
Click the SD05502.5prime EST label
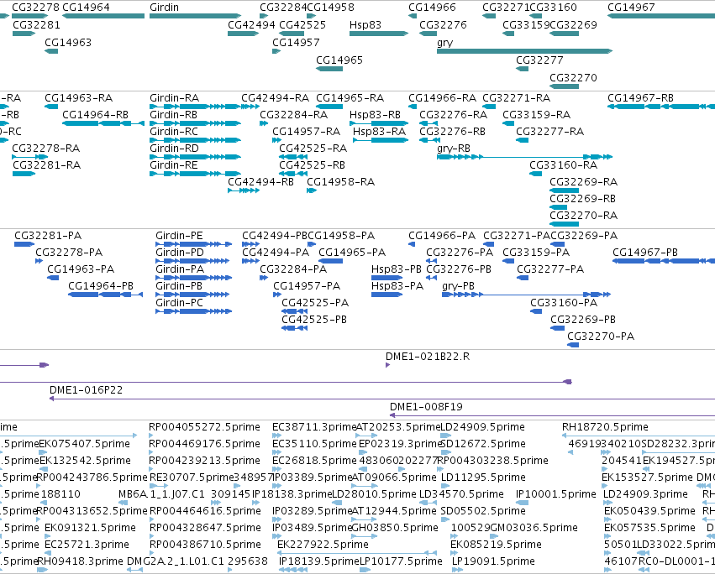click(483, 511)
